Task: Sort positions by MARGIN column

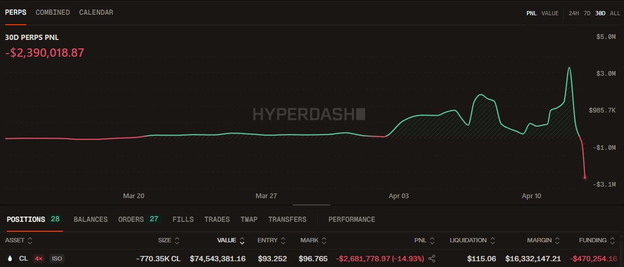Action: (x=544, y=240)
